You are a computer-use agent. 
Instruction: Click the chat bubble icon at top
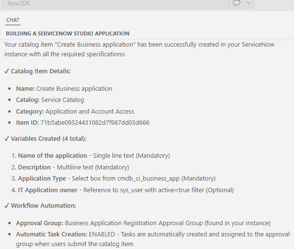(237, 3)
